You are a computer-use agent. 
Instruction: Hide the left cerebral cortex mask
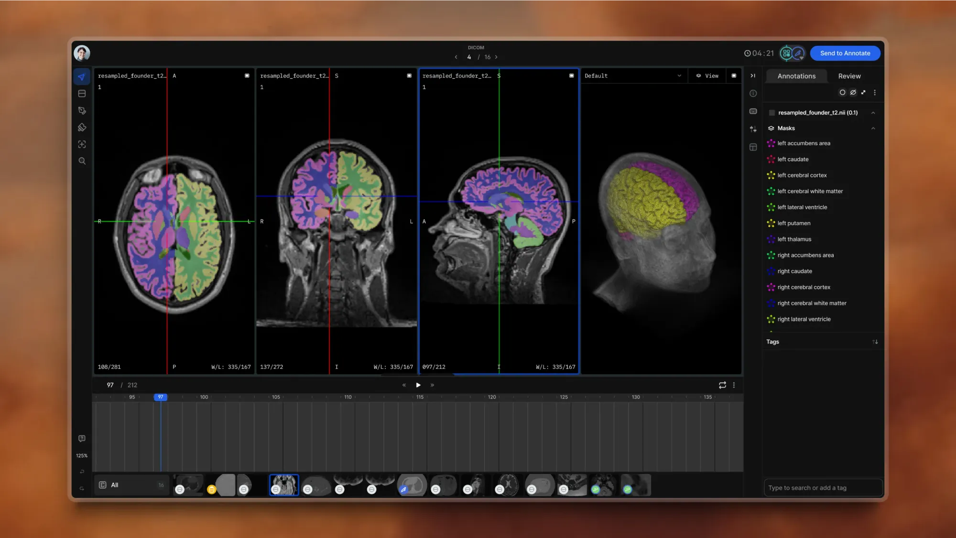pos(771,175)
